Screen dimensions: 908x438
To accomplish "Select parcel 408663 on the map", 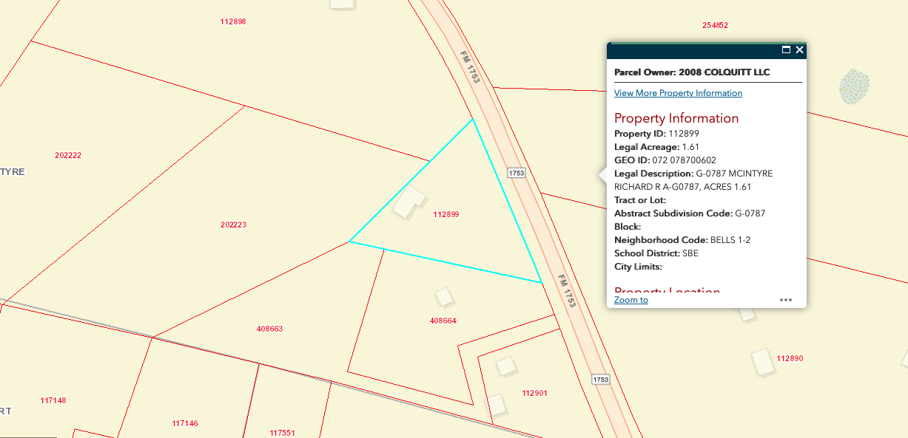I will [268, 329].
